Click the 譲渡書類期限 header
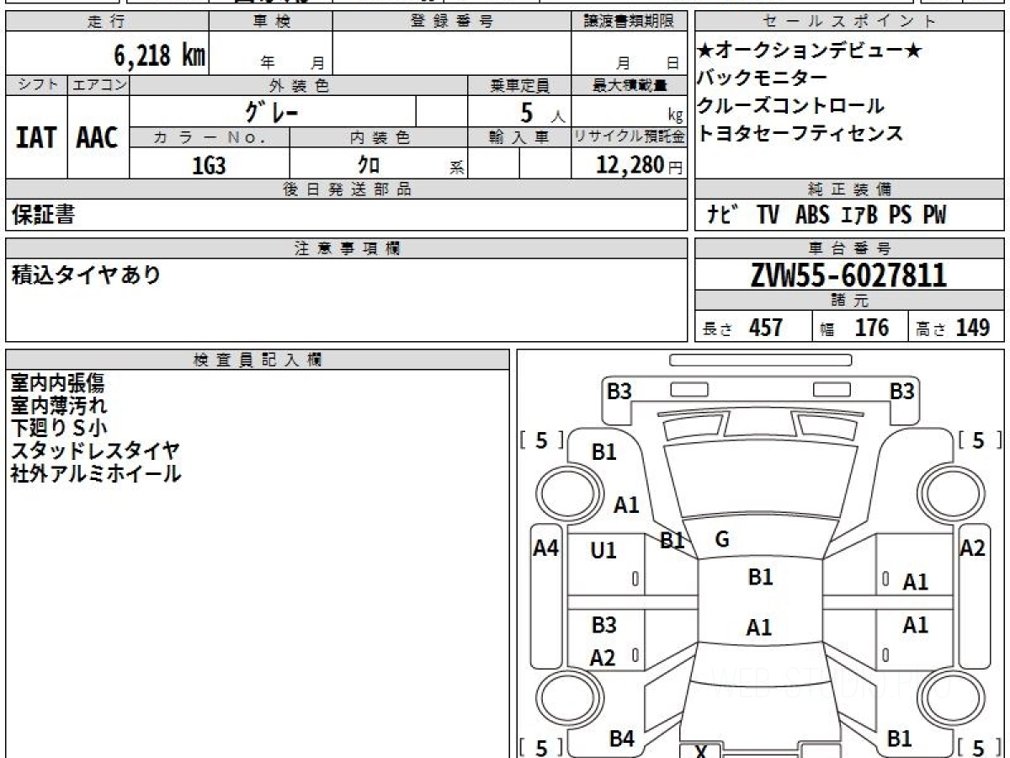1010x758 pixels. coord(629,22)
